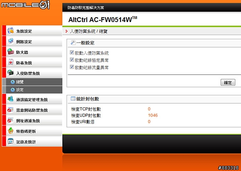Click the AltCtrl AC-FW0514W title
Viewport: 241px width, 171px height.
tap(102, 20)
